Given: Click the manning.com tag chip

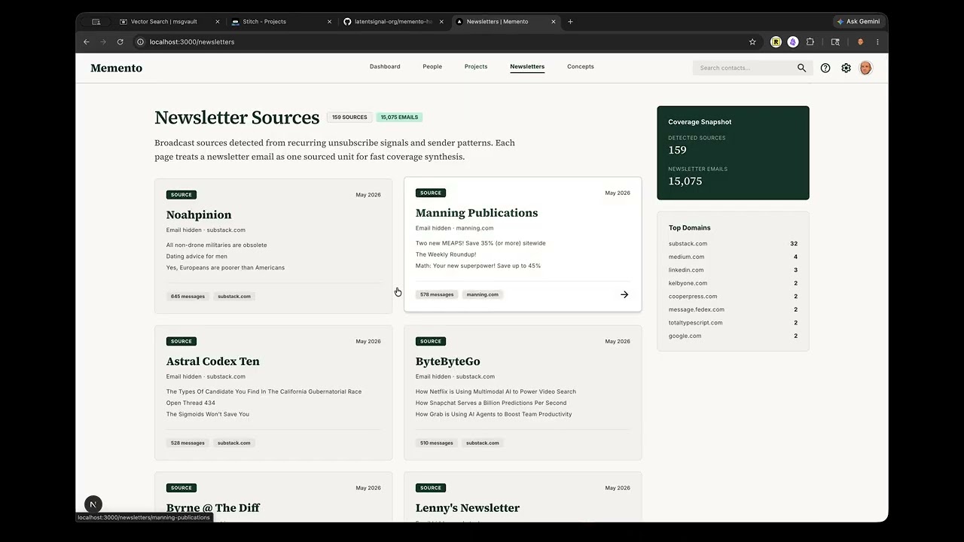Looking at the screenshot, I should coord(483,294).
